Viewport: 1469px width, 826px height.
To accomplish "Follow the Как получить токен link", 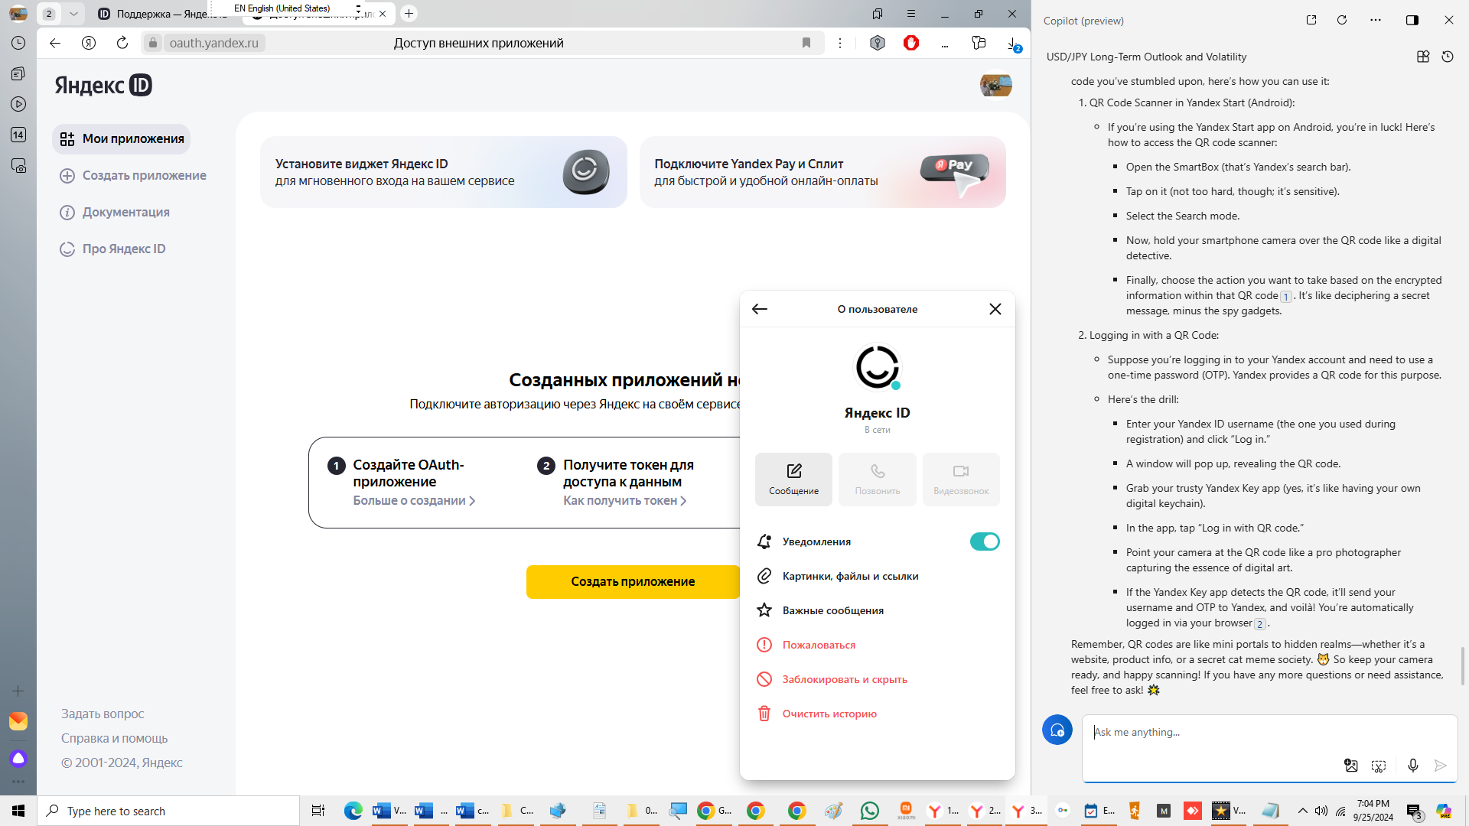I will [624, 500].
